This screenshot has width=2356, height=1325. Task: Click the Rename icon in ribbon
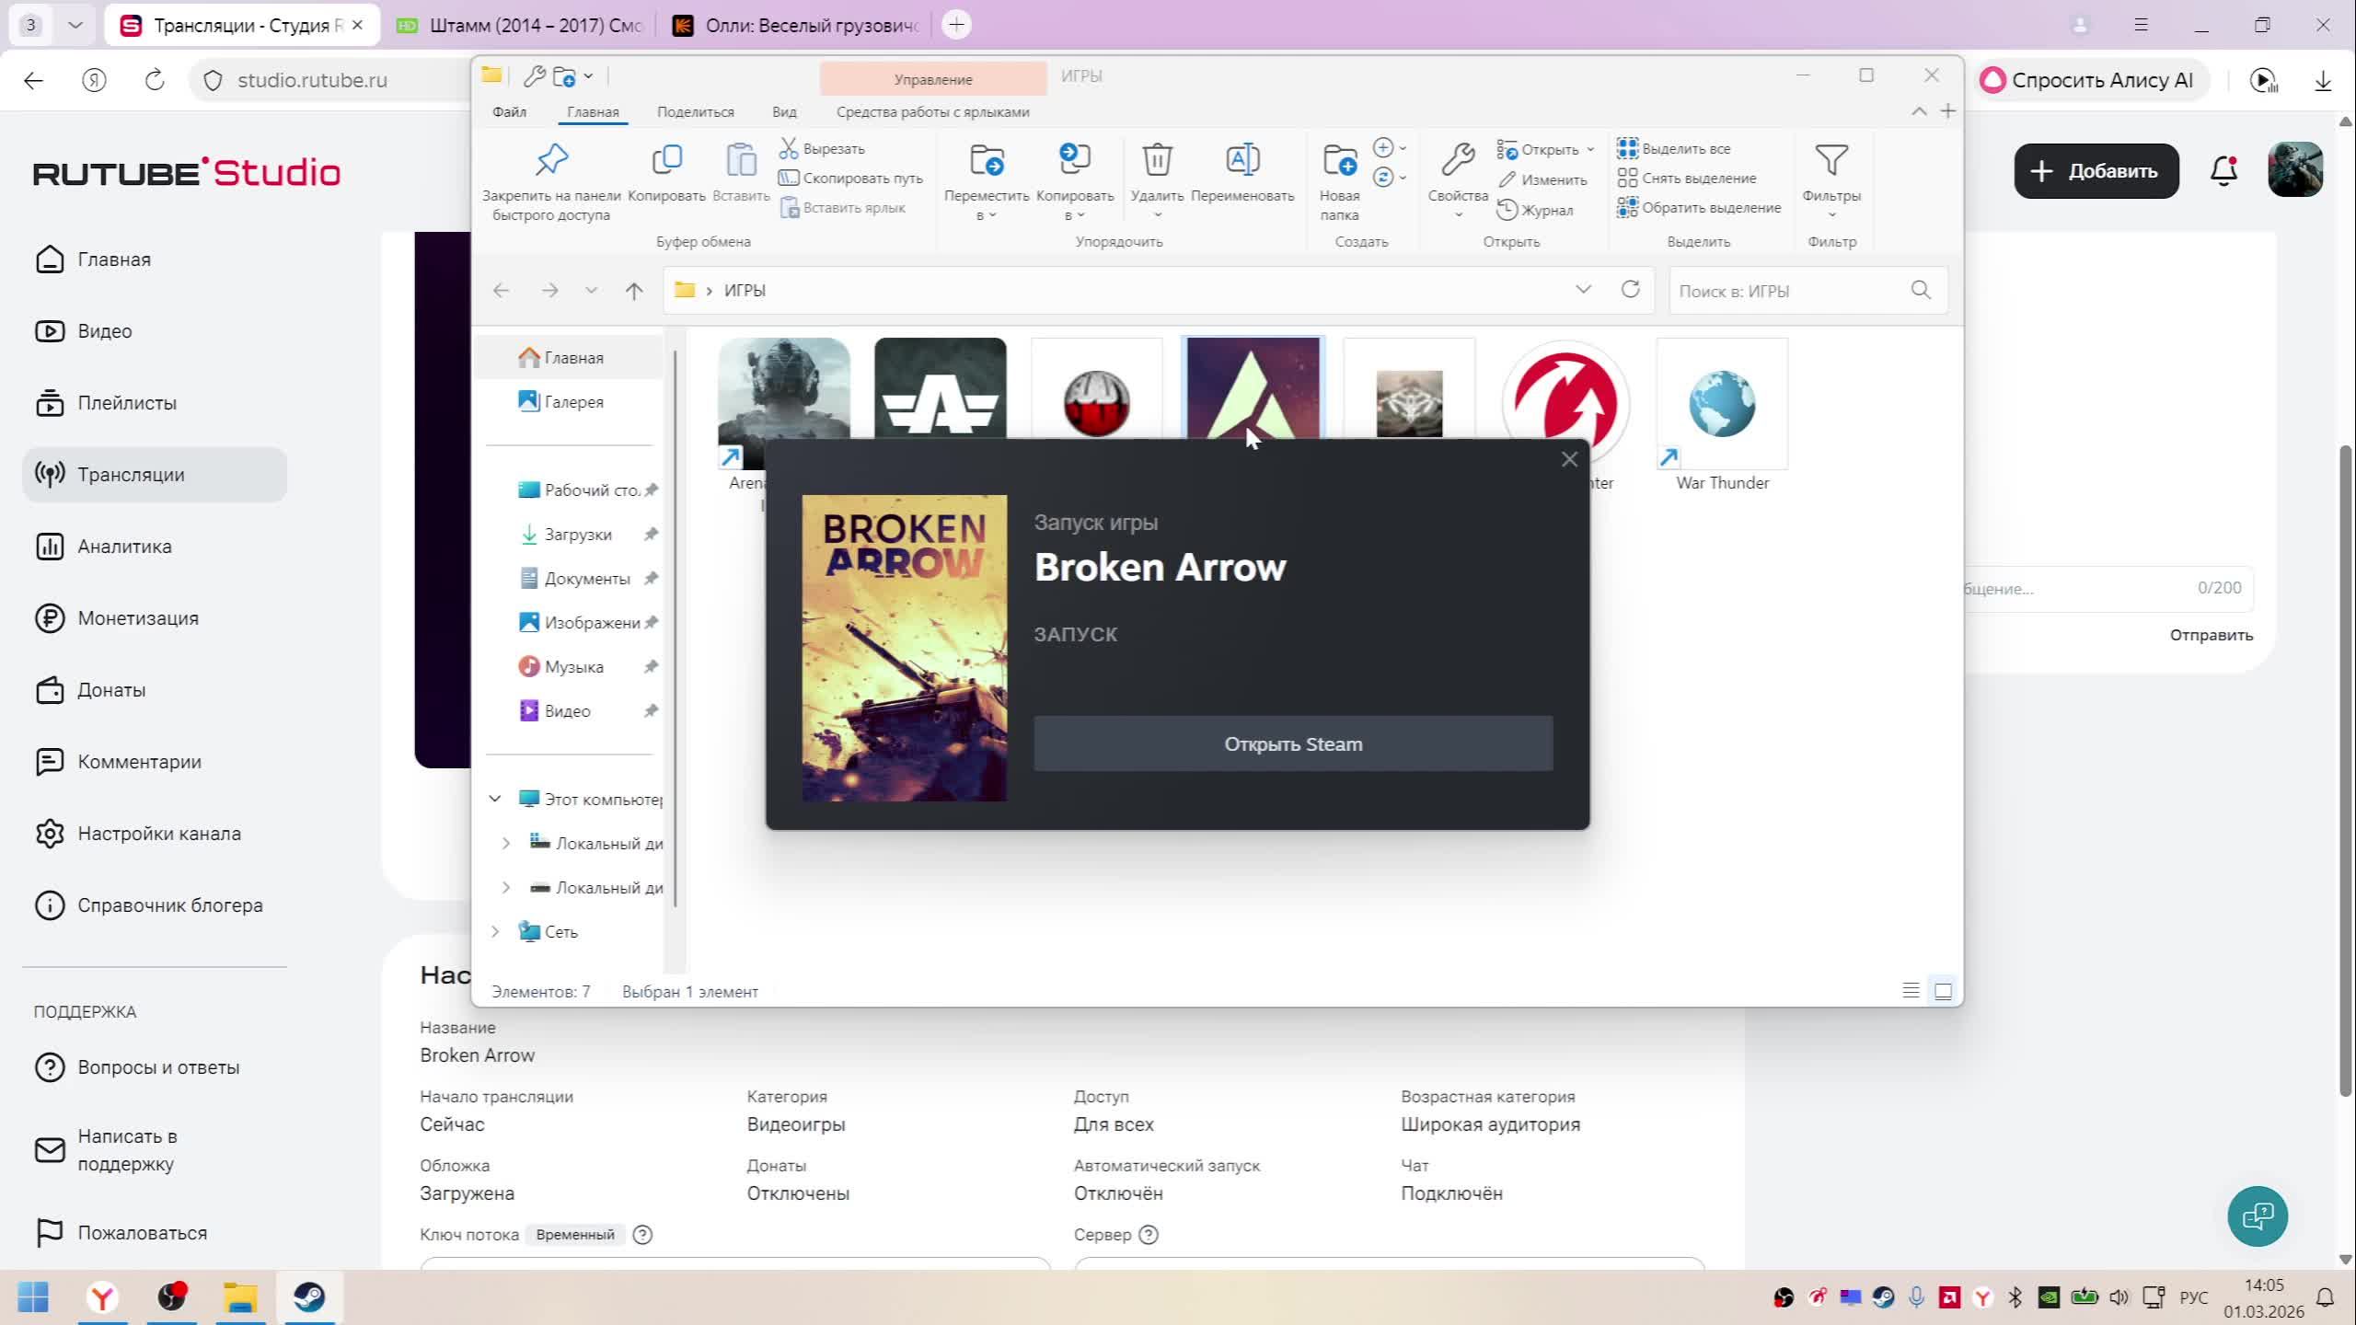click(1242, 161)
